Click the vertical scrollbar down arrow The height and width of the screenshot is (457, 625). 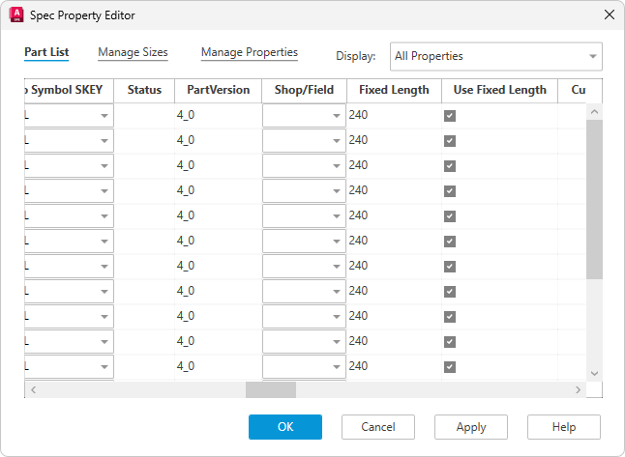click(x=594, y=374)
